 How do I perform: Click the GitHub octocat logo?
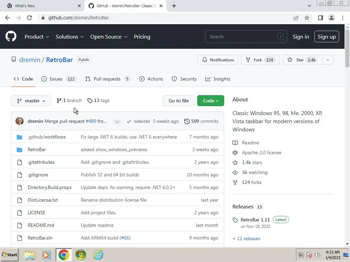[x=11, y=37]
